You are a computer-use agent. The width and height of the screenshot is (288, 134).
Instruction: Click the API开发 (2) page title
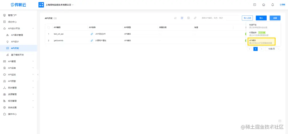pos(51,18)
